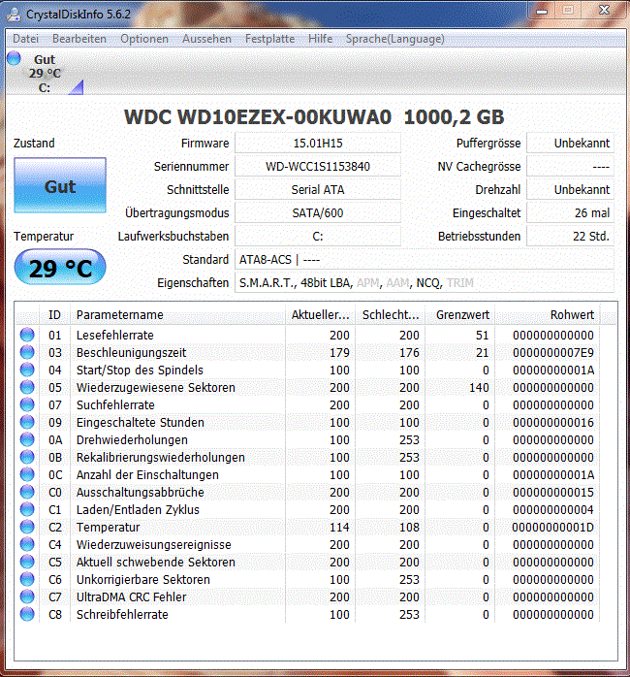Click the status orb for Unkorrigierbare Sektoren
Viewport: 630px width, 677px height.
click(x=27, y=579)
